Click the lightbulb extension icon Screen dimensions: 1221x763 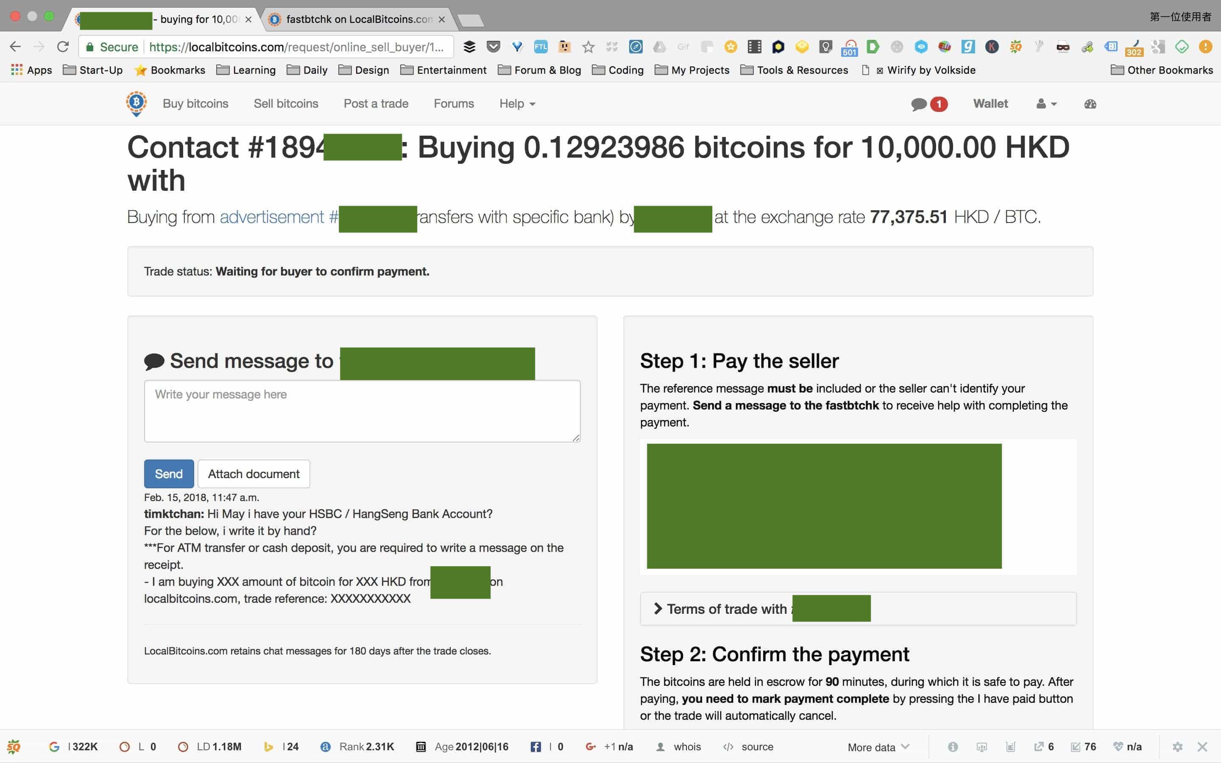point(825,47)
